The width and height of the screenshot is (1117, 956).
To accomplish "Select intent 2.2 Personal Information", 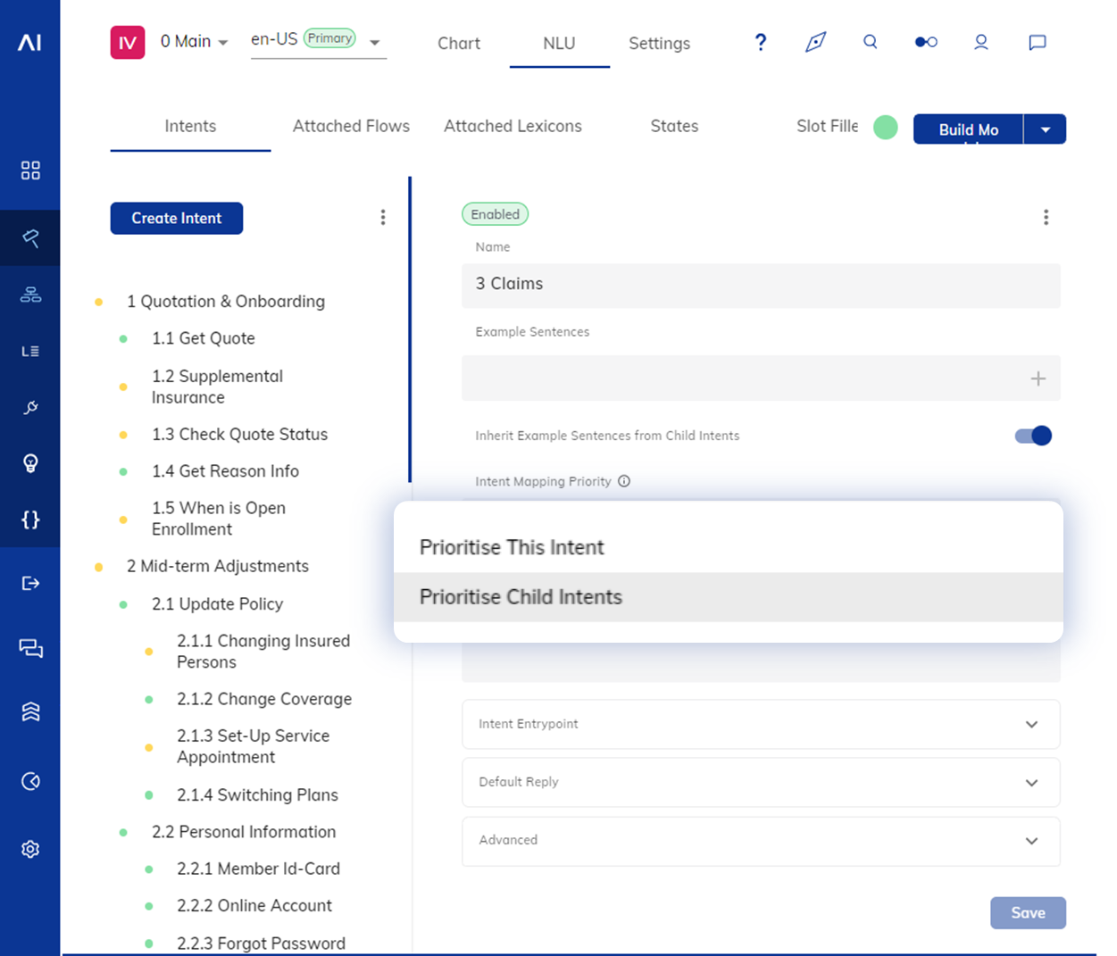I will pos(244,832).
